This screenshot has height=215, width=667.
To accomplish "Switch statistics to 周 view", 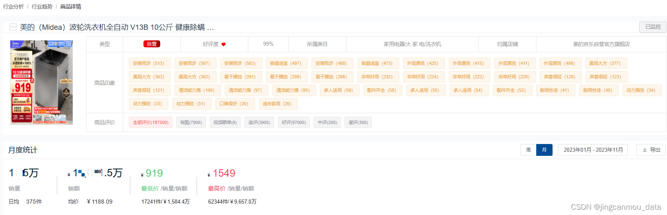I will [528, 150].
